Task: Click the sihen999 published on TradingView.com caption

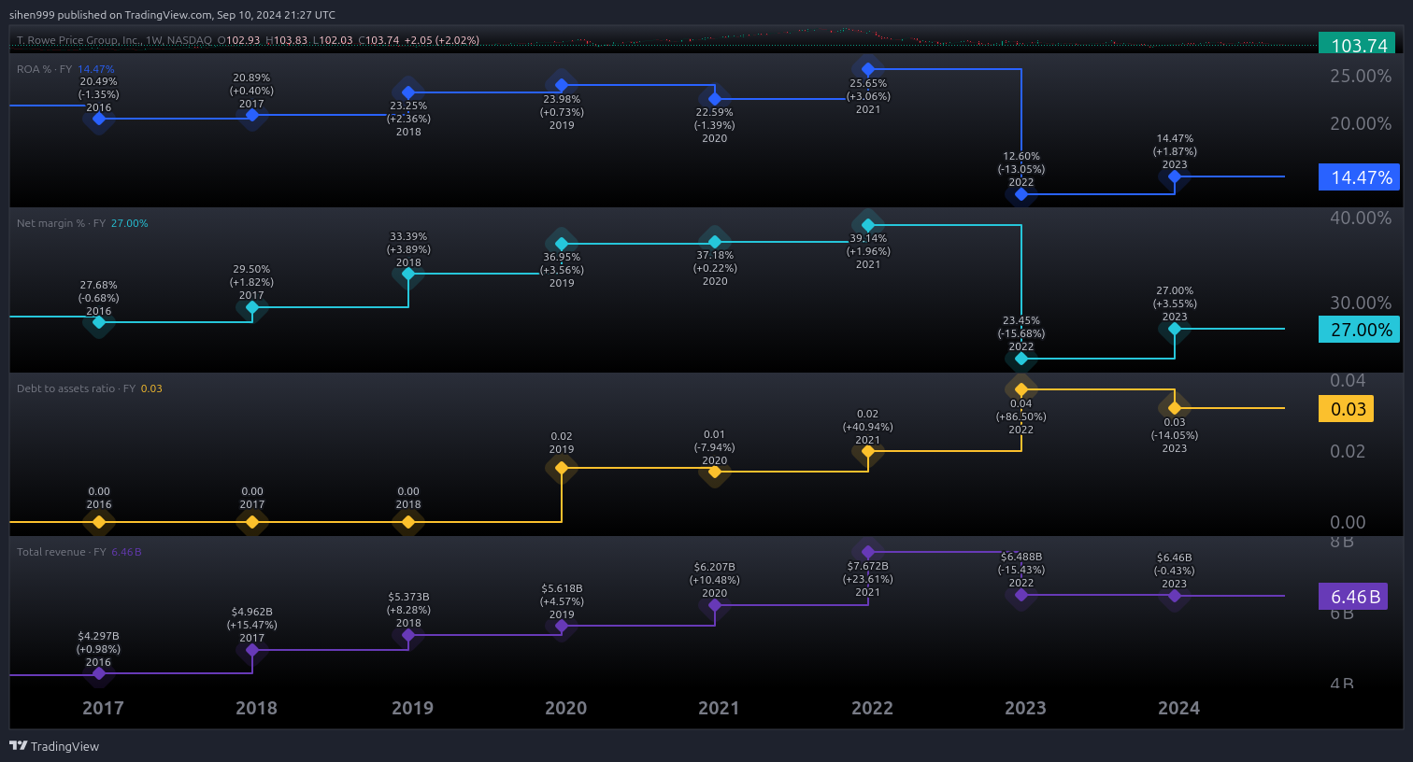Action: (173, 15)
